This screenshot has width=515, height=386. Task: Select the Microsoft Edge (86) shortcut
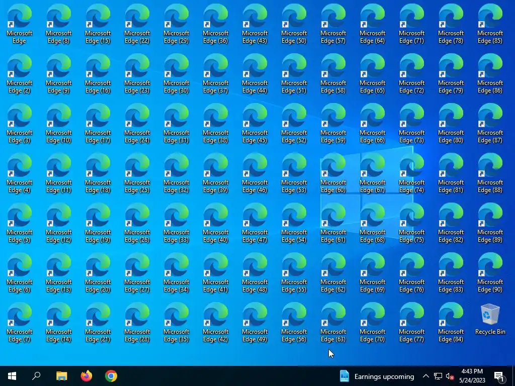(x=490, y=74)
